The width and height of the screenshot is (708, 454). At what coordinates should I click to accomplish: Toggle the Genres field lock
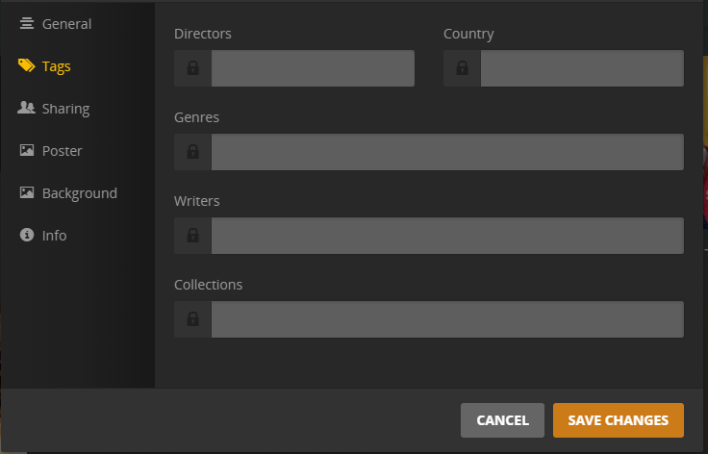click(x=192, y=152)
